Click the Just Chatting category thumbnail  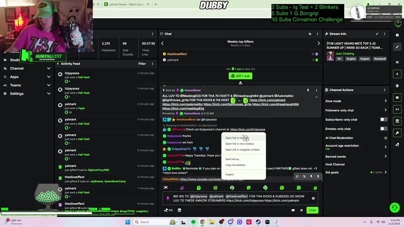[330, 56]
